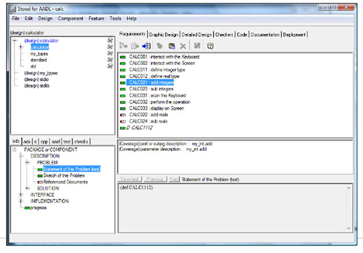This screenshot has height=253, width=363.
Task: Select 'CALC002 : interact with the Screen' row
Action: pos(162,63)
